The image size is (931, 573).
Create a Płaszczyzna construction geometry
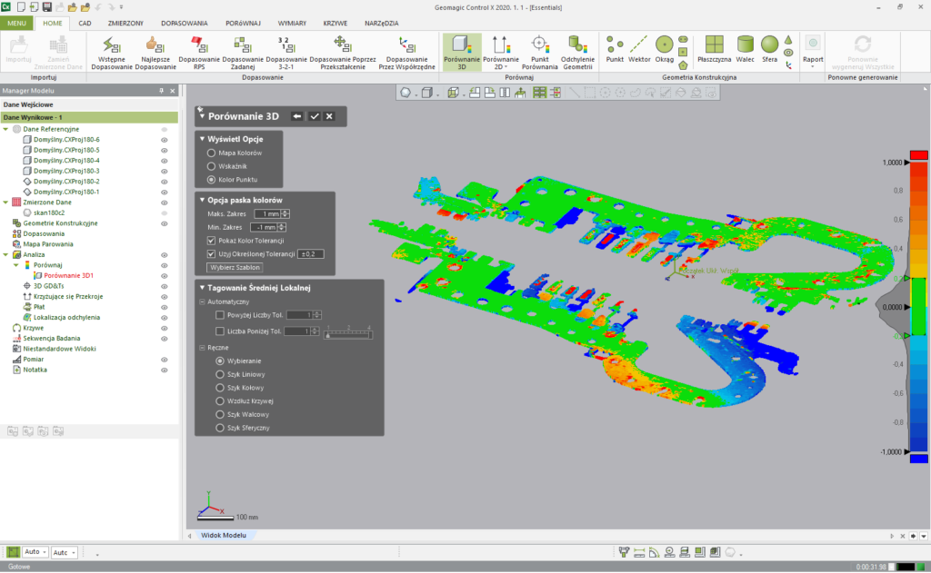714,44
